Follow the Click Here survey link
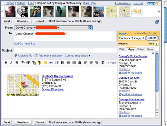Screen dimensions: 167x126 (x=89, y=3)
